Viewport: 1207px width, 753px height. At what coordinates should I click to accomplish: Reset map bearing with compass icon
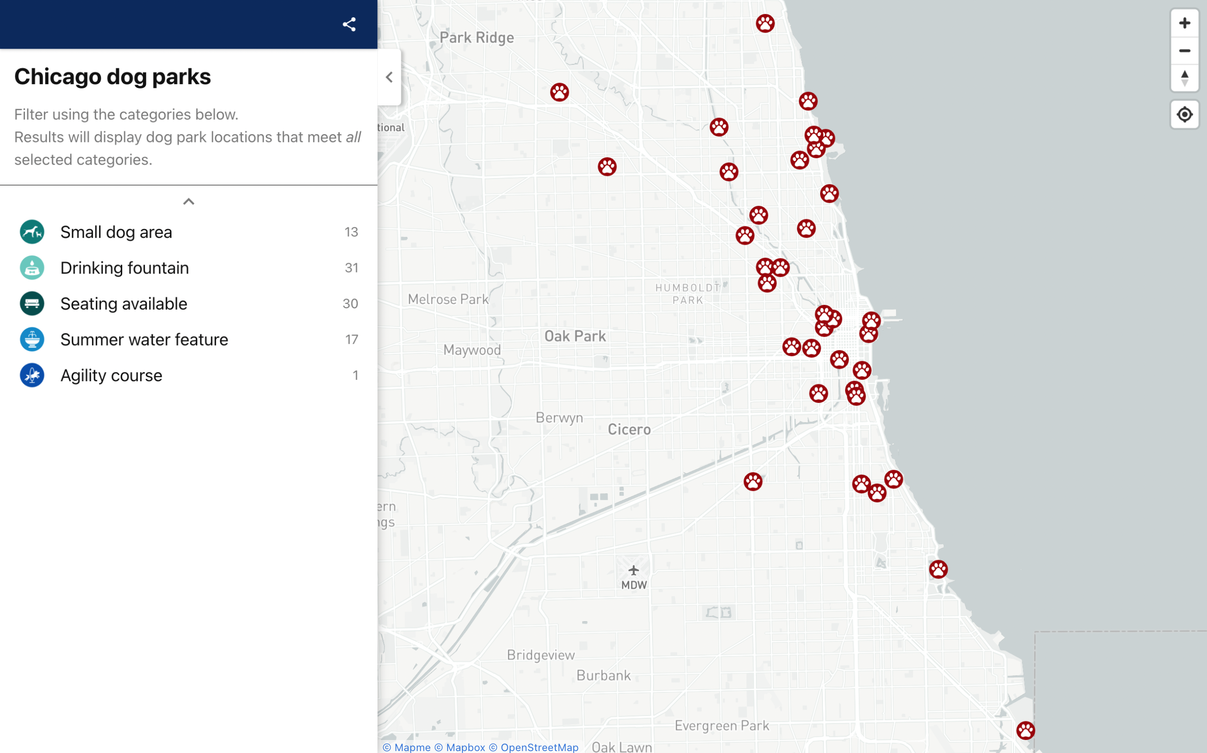tap(1184, 78)
